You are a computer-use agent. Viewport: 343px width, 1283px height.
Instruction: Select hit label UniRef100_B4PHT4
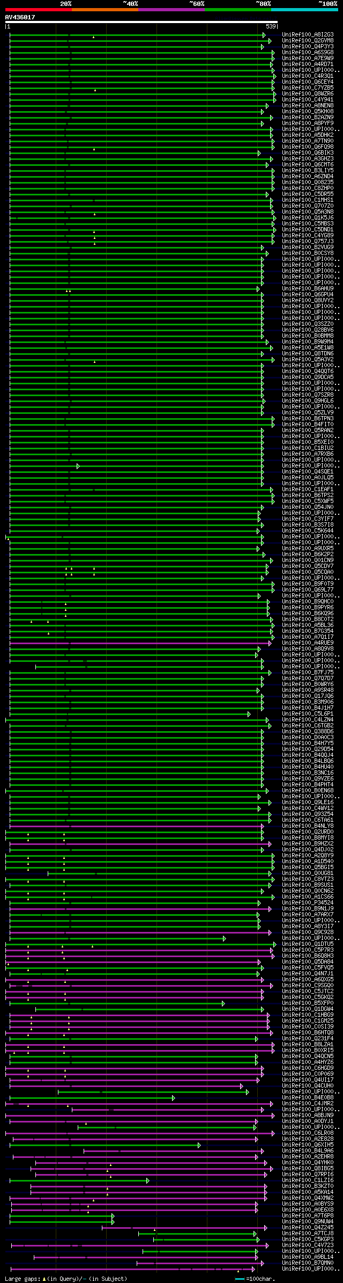click(308, 785)
